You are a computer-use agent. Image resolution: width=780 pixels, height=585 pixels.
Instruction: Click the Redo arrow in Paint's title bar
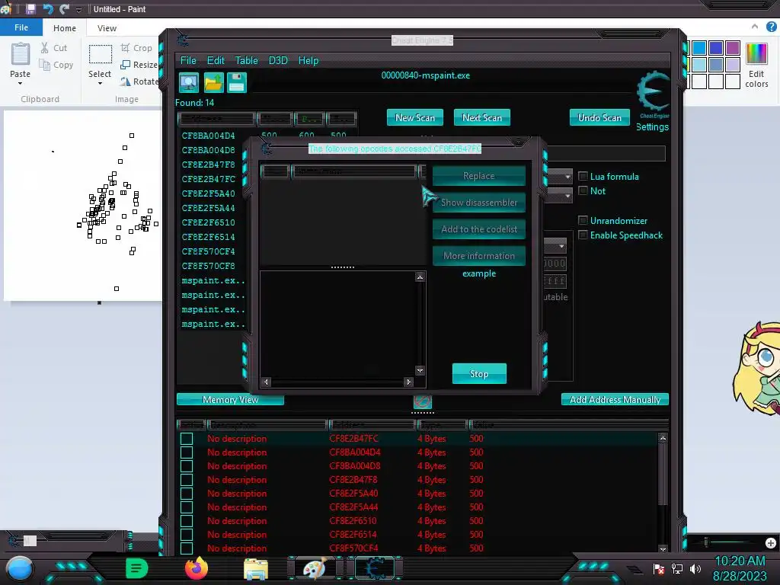coord(64,9)
